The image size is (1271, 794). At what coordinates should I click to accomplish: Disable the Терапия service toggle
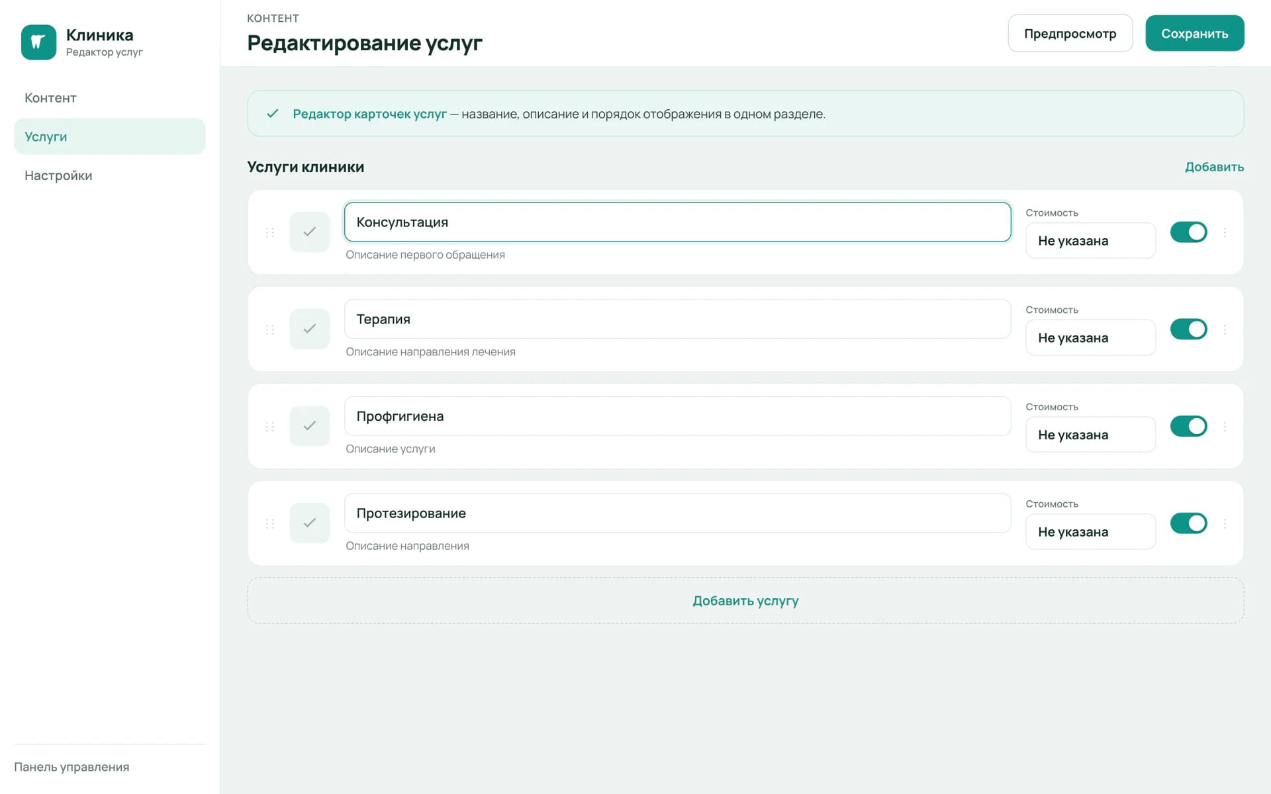(x=1189, y=330)
